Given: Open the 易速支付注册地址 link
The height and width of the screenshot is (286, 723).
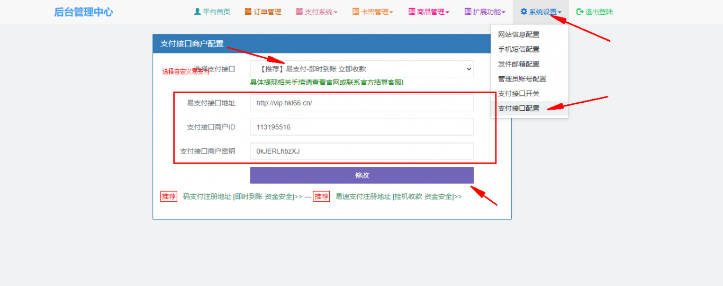Looking at the screenshot, I should [x=398, y=196].
